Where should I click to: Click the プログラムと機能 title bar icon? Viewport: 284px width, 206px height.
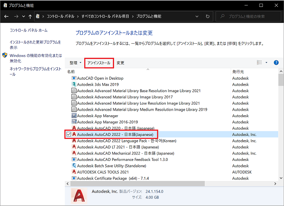click(x=5, y=5)
